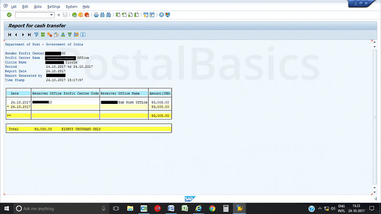Click the blue information icon in report toolbar
This screenshot has height=214, width=381.
pos(83,35)
